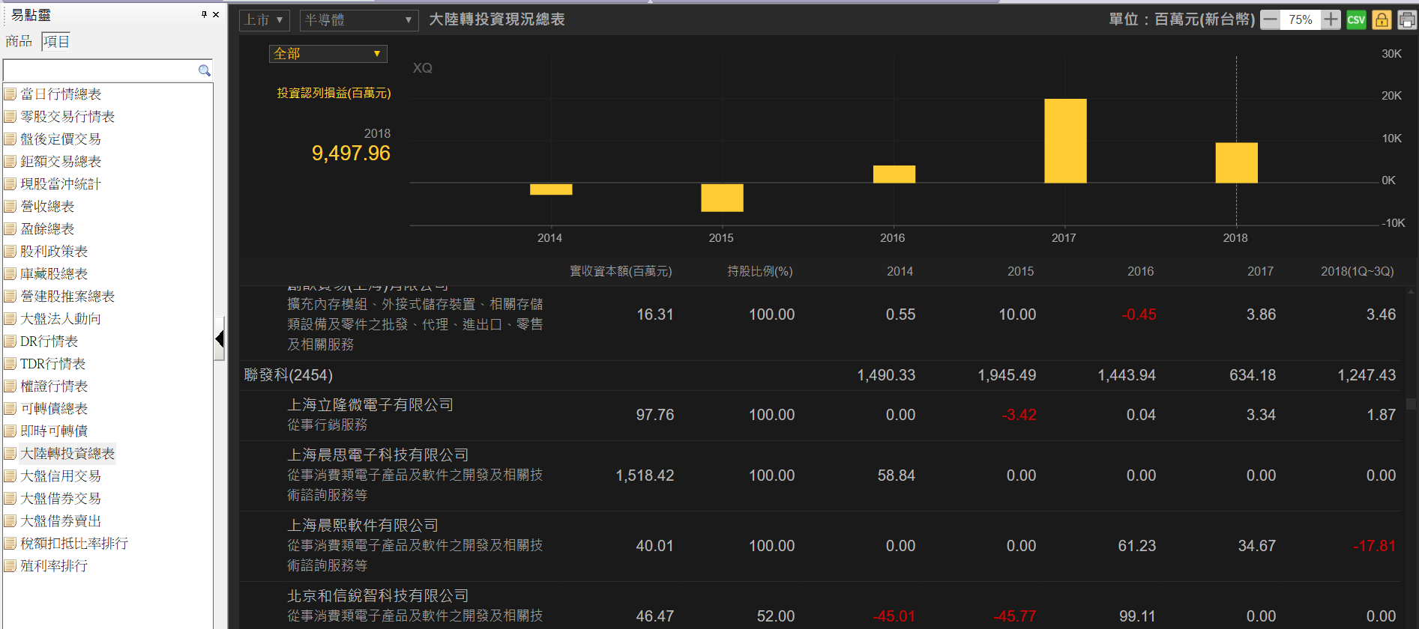This screenshot has width=1419, height=629.
Task: Click the 2017 yellow bar in chart
Action: 1064,141
